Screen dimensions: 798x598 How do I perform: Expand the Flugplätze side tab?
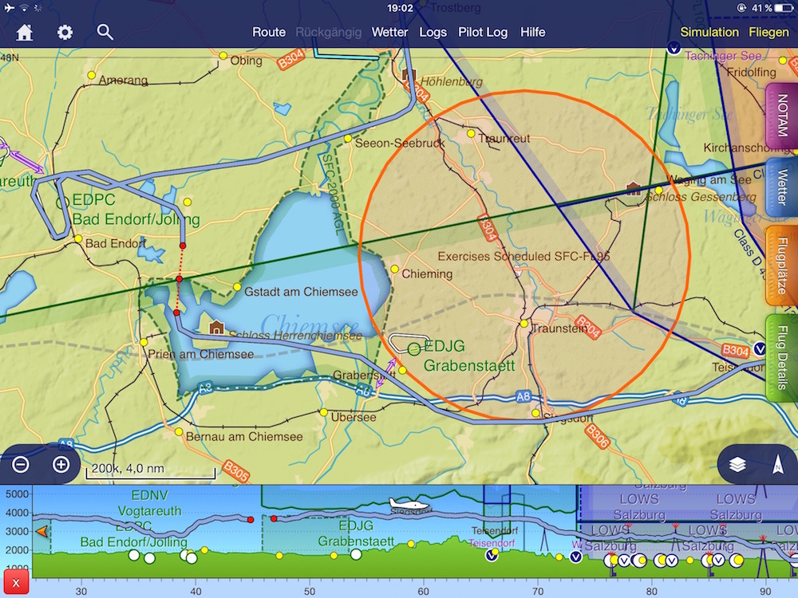(x=782, y=266)
